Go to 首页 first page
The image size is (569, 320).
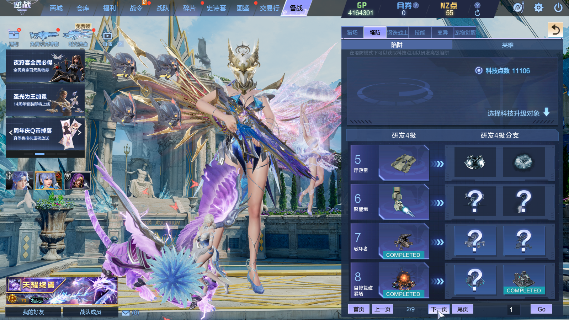[x=359, y=309]
